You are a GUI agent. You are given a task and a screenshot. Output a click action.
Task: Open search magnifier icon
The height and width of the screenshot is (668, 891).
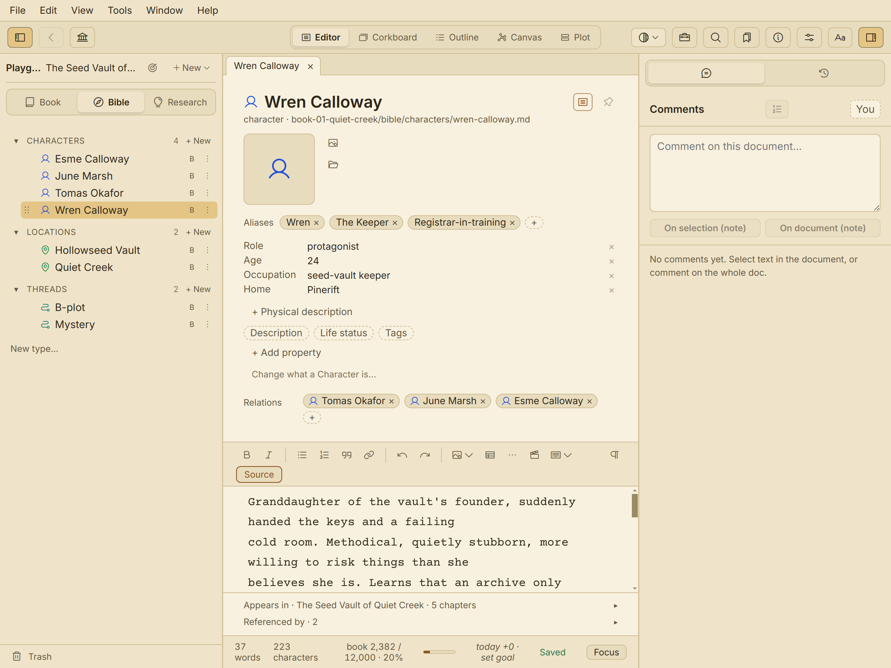click(x=715, y=37)
